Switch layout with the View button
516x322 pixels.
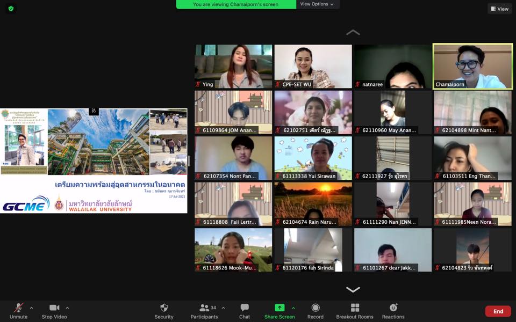tap(499, 9)
